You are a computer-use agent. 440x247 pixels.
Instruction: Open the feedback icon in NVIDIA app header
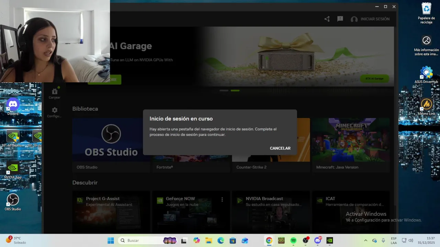pos(340,19)
